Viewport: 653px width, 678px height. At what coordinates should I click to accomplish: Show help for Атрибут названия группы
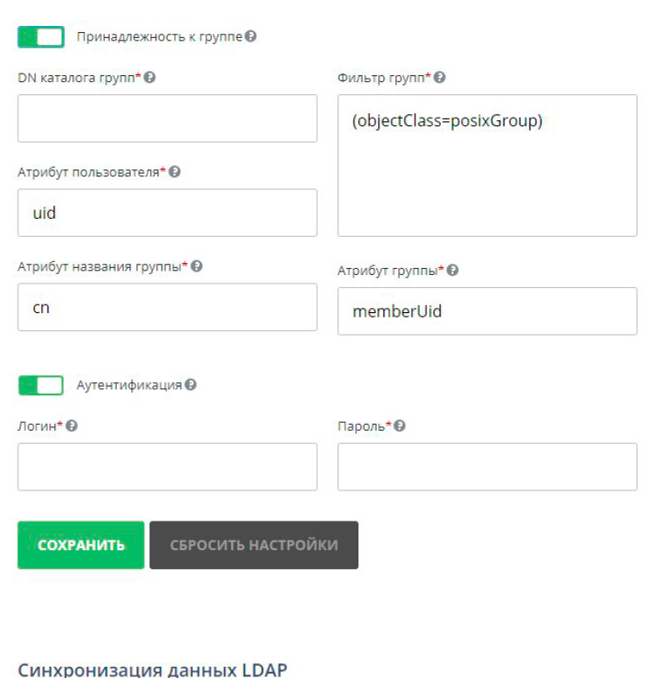[x=197, y=266]
